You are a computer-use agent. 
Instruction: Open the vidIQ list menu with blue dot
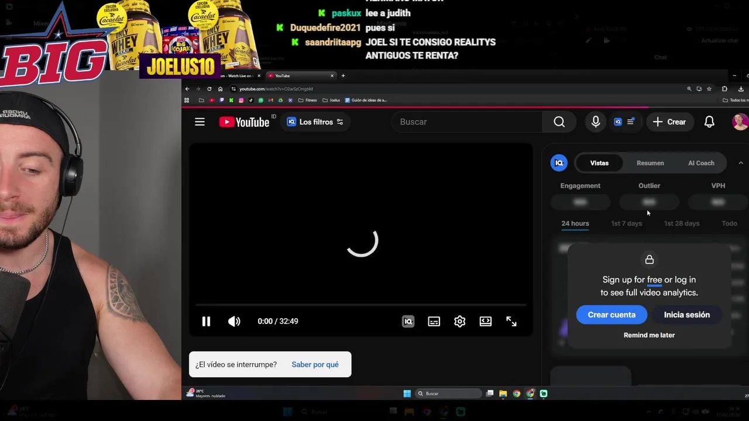click(x=631, y=122)
